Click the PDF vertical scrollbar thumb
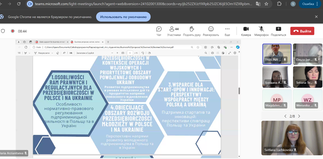This screenshot has height=159, width=323. (239, 91)
